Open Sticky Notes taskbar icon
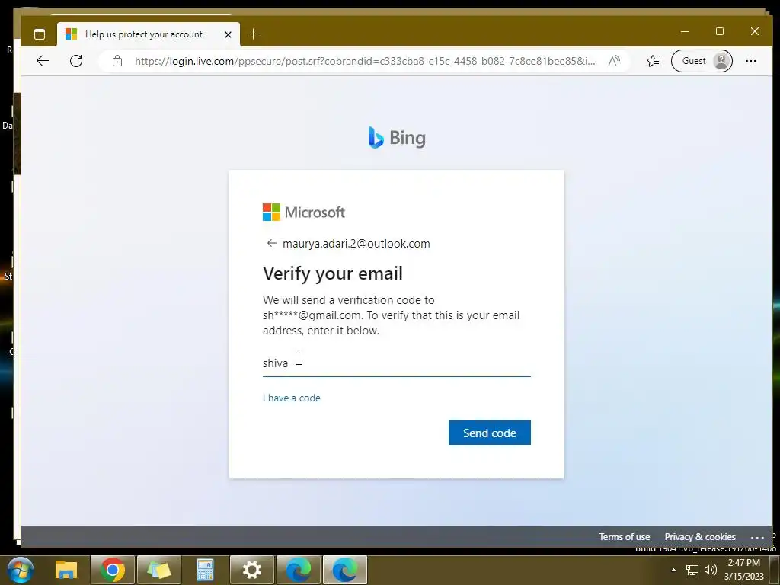 tap(159, 570)
